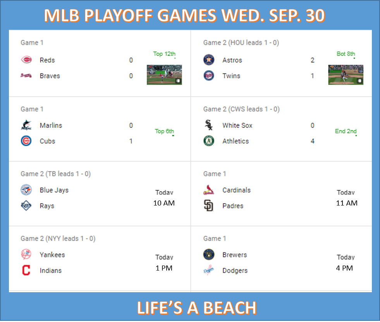Click the End 2nd inning status

346,131
